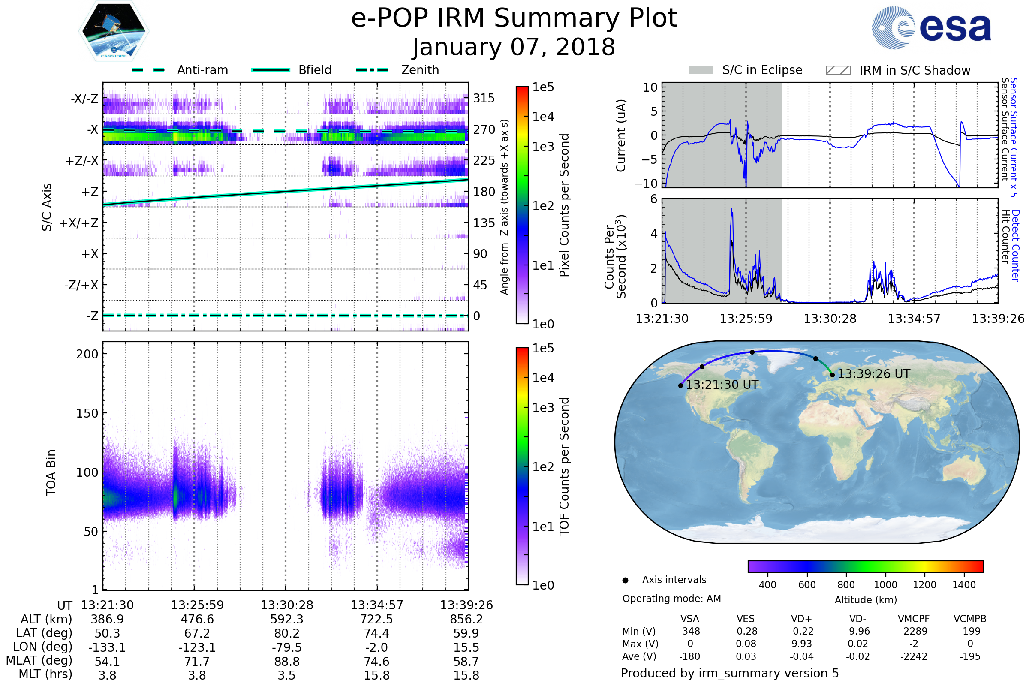Click the Operating mode: AM text
Viewport: 1029px width, 686px height.
click(671, 599)
